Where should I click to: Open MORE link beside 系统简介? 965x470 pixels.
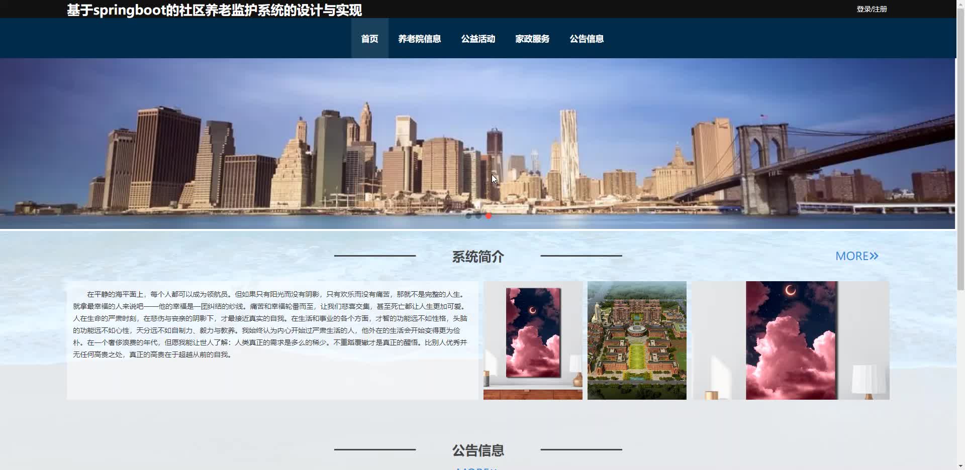[856, 256]
